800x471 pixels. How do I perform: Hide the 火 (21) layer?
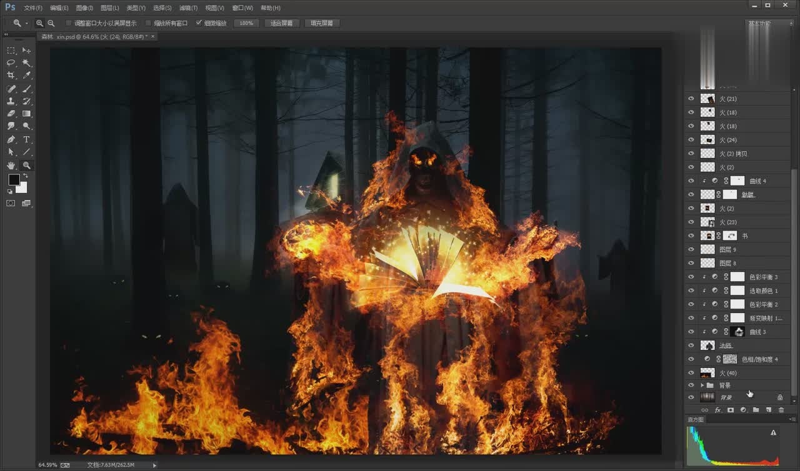click(x=691, y=99)
